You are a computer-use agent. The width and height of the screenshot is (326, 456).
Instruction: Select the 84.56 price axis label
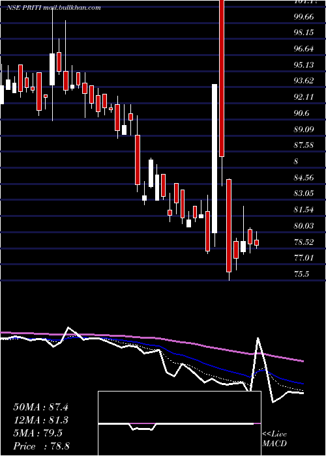[304, 177]
